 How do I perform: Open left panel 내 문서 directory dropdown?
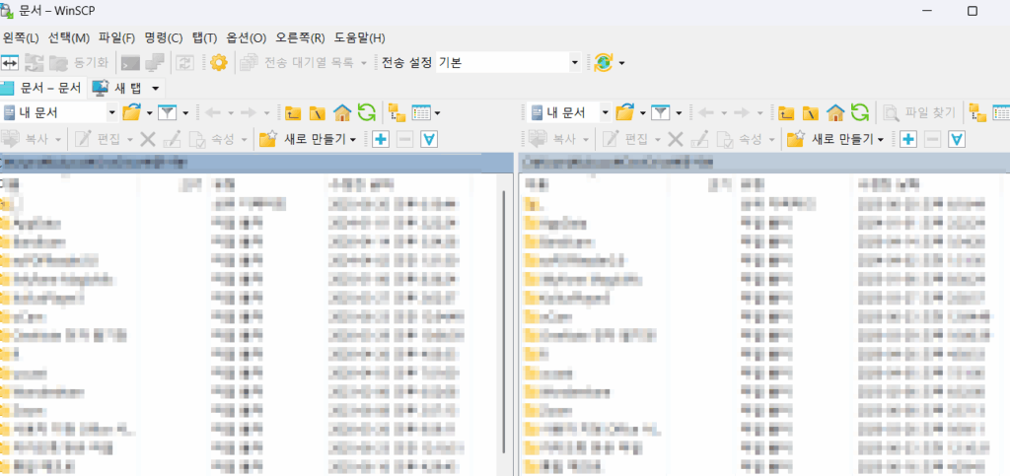coord(60,112)
